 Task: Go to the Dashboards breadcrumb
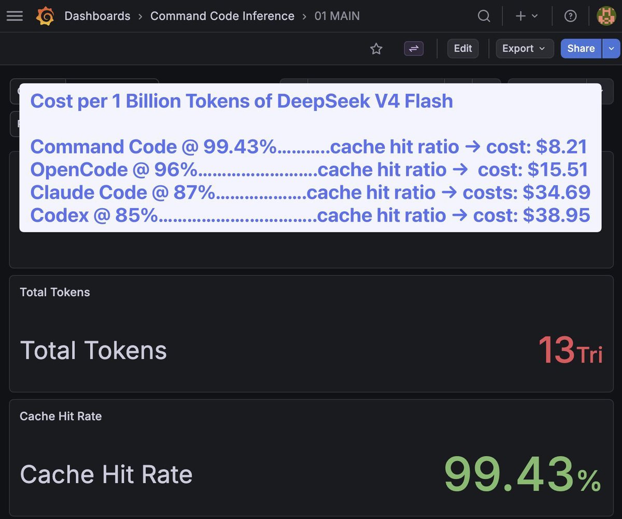97,16
